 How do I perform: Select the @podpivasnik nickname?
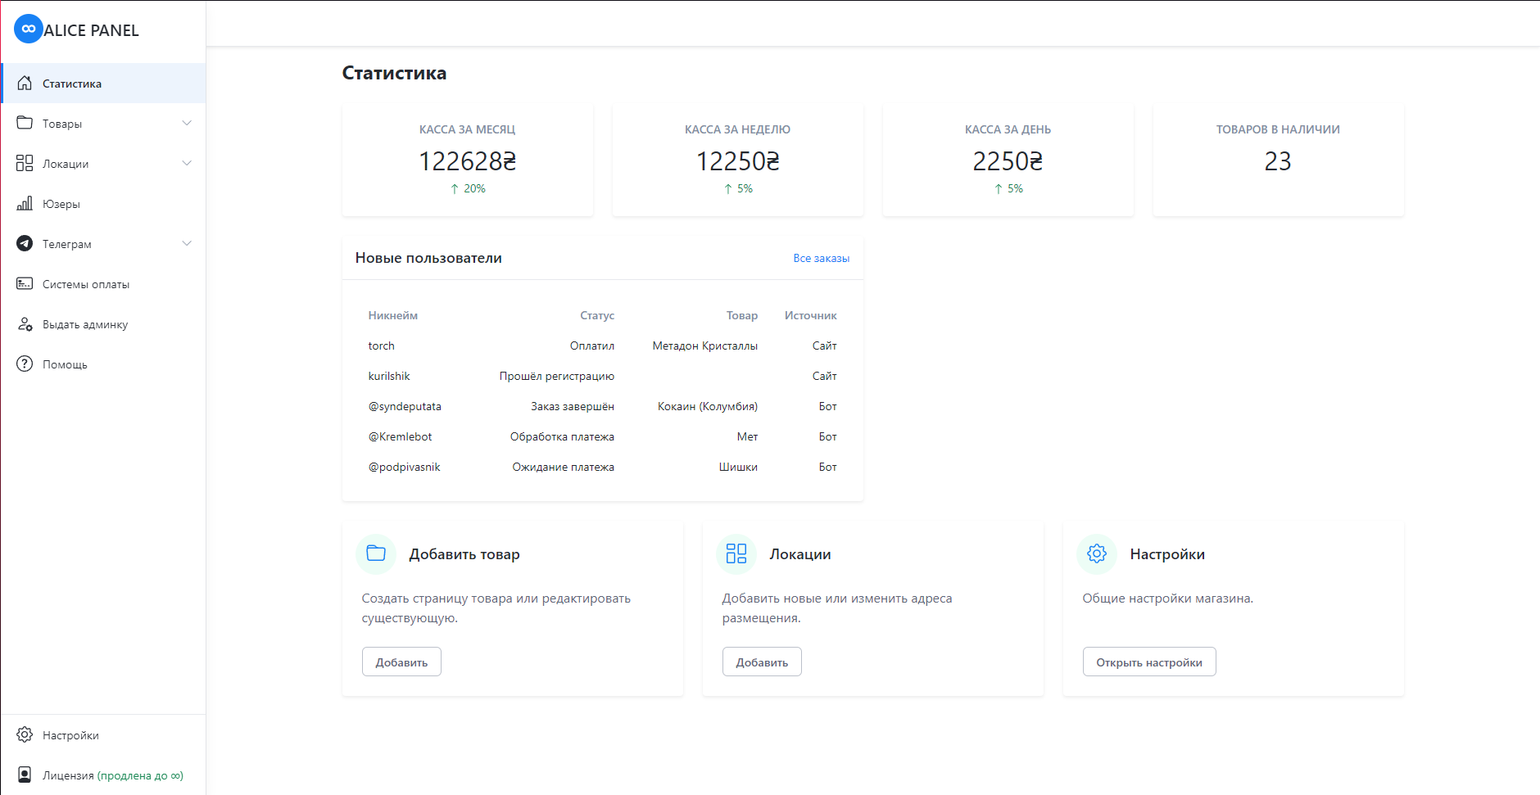click(x=405, y=467)
